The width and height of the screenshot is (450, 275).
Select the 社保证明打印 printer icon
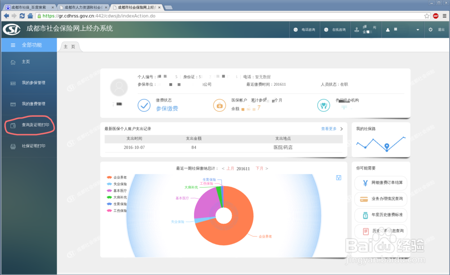12,146
